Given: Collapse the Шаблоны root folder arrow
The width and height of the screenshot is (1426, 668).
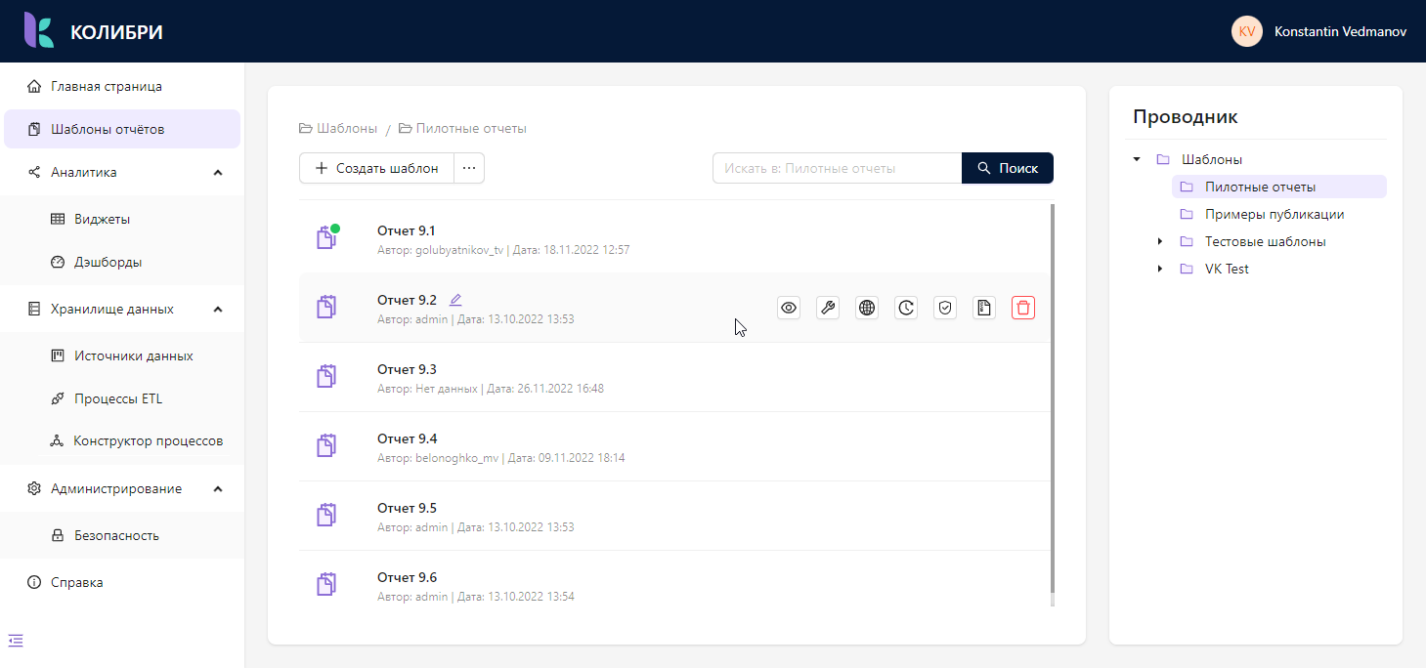Looking at the screenshot, I should pyautogui.click(x=1137, y=159).
